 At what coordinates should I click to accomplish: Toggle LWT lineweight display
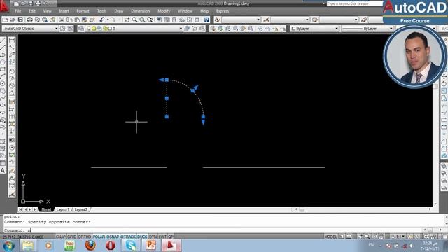click(x=162, y=237)
